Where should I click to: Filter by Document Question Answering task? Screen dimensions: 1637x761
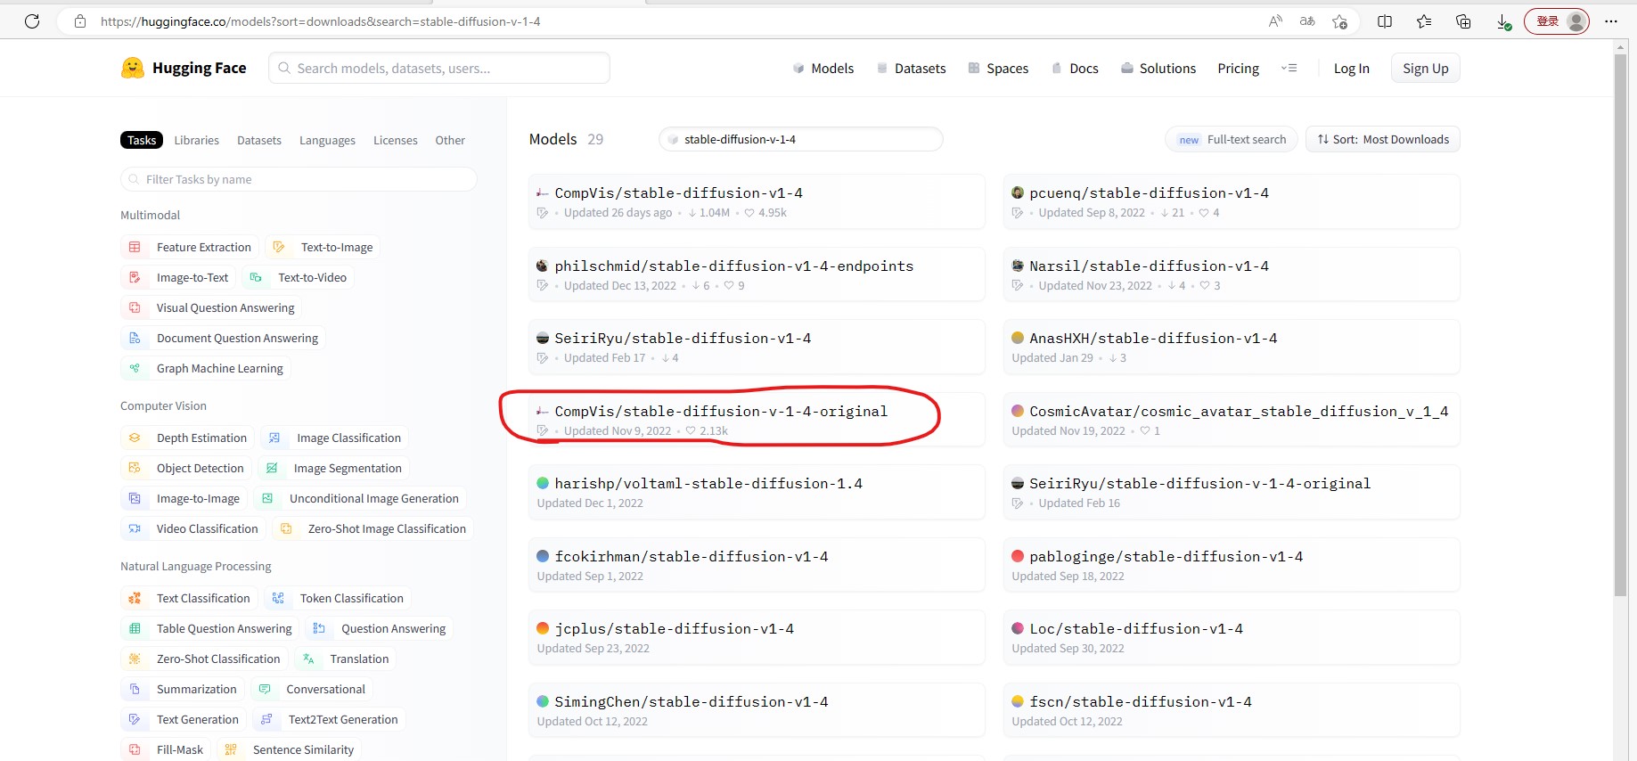click(223, 338)
